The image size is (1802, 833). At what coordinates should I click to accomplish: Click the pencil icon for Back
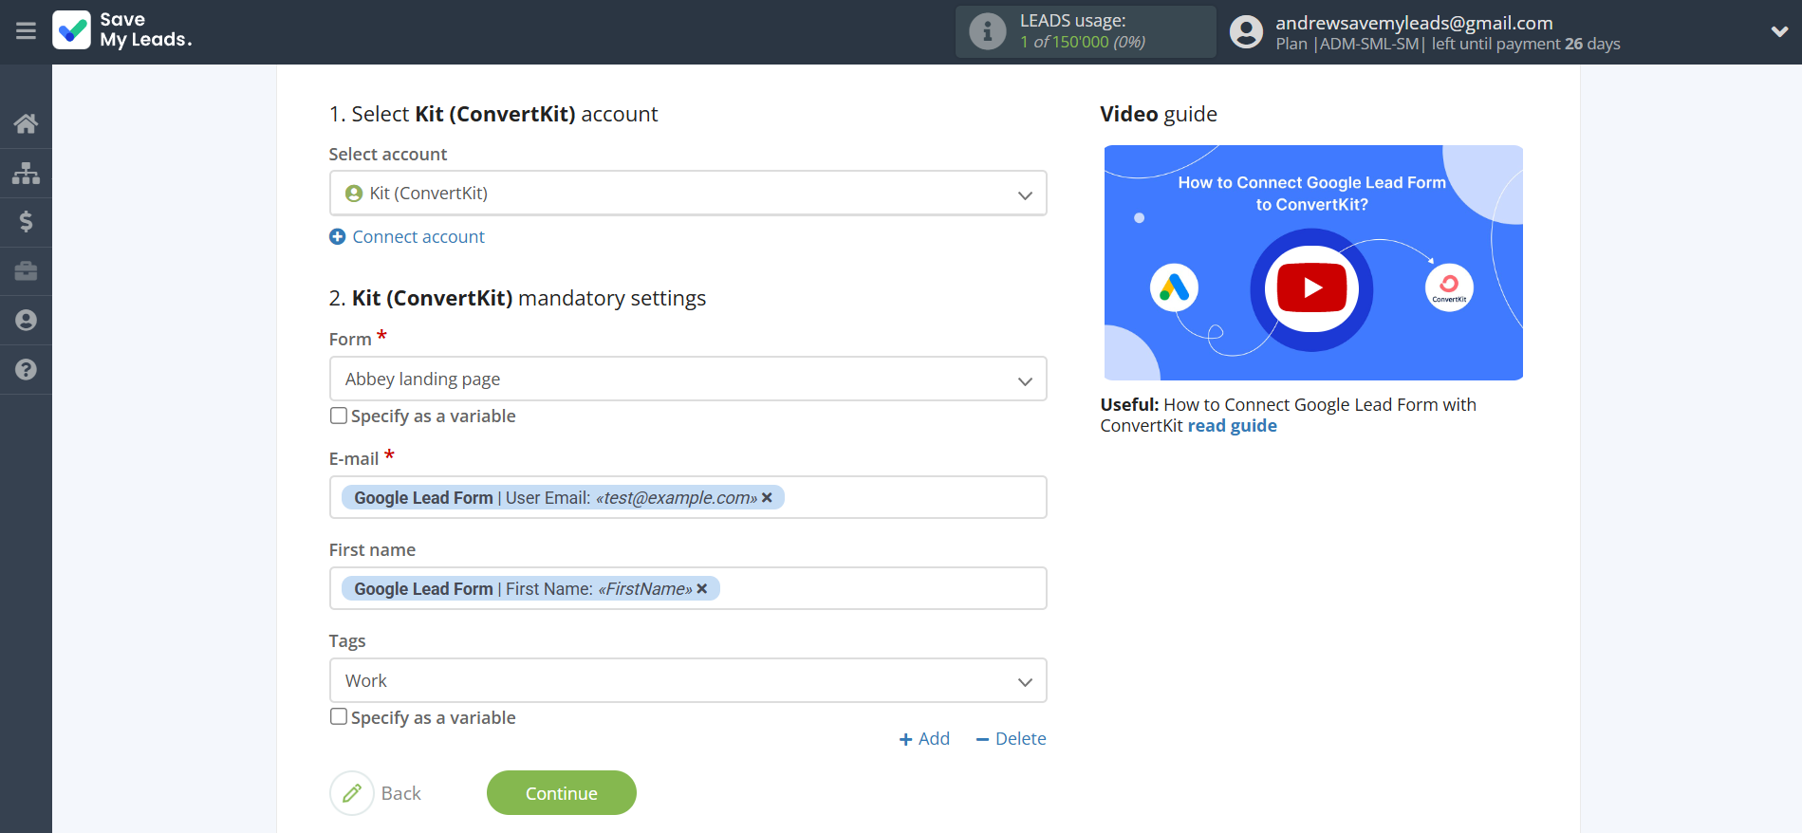(352, 793)
